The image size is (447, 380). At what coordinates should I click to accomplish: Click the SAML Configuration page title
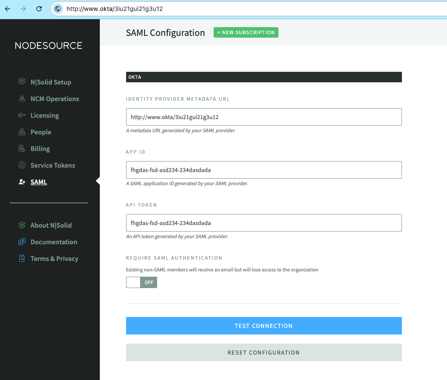point(165,33)
